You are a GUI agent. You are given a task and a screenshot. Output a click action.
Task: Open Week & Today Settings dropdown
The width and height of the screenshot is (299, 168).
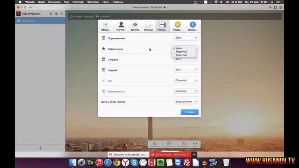click(x=186, y=102)
